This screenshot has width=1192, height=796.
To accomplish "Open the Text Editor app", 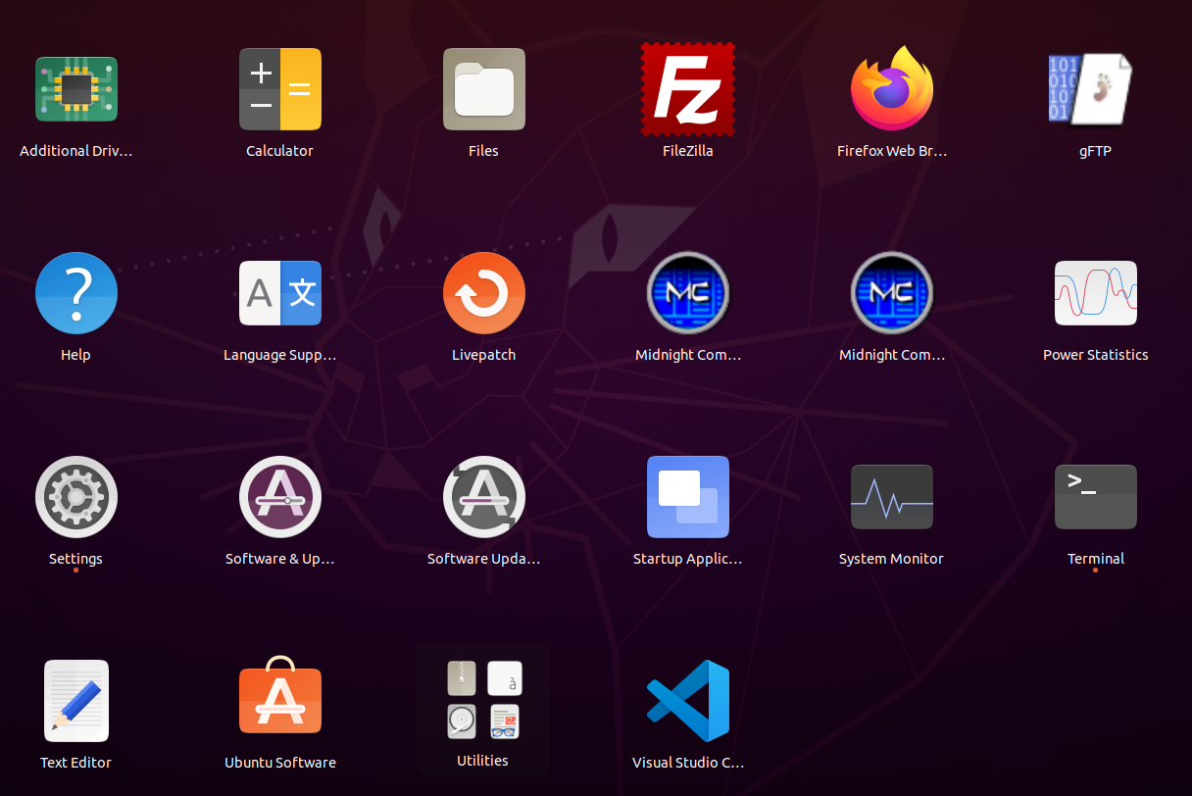I will tap(76, 701).
